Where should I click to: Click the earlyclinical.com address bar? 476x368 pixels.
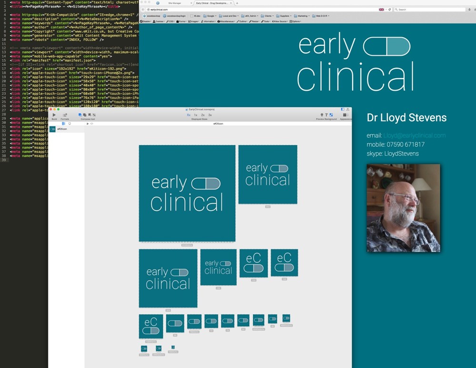point(261,10)
